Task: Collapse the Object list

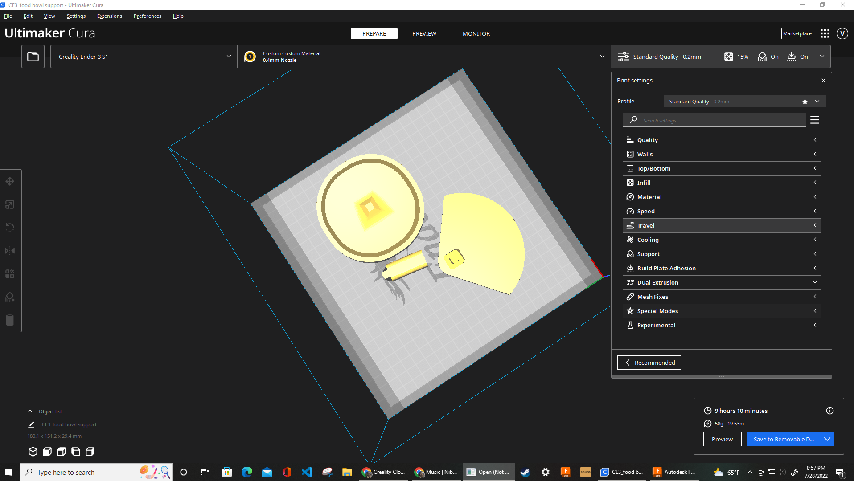Action: 30,412
